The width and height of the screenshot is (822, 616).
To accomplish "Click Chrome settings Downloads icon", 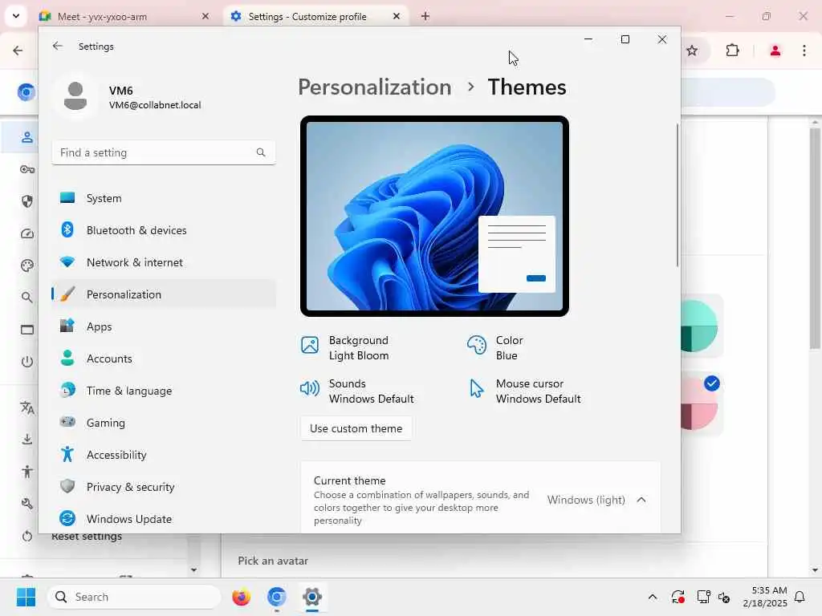I will pyautogui.click(x=27, y=439).
